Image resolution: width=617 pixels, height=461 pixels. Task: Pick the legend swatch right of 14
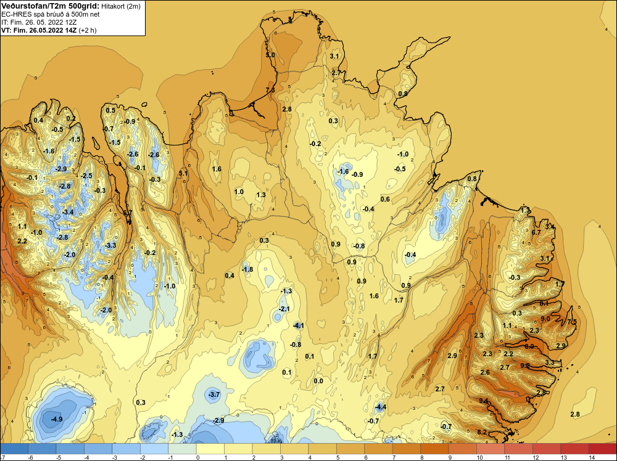[602, 449]
